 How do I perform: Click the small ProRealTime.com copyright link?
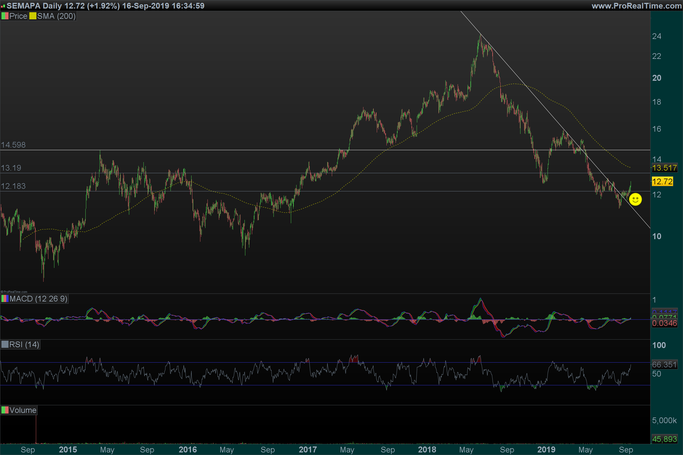click(14, 292)
